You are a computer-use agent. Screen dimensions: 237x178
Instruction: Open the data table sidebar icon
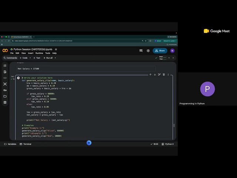pos(5,102)
